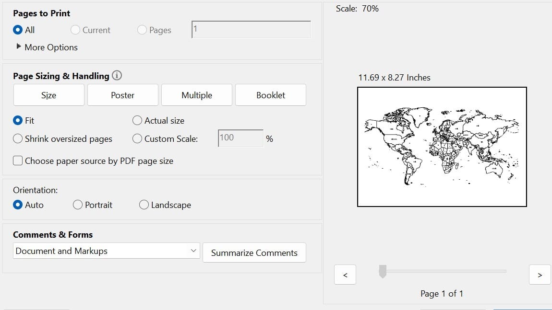Image resolution: width=552 pixels, height=310 pixels.
Task: Switch to Booklet printing mode
Action: click(x=270, y=94)
